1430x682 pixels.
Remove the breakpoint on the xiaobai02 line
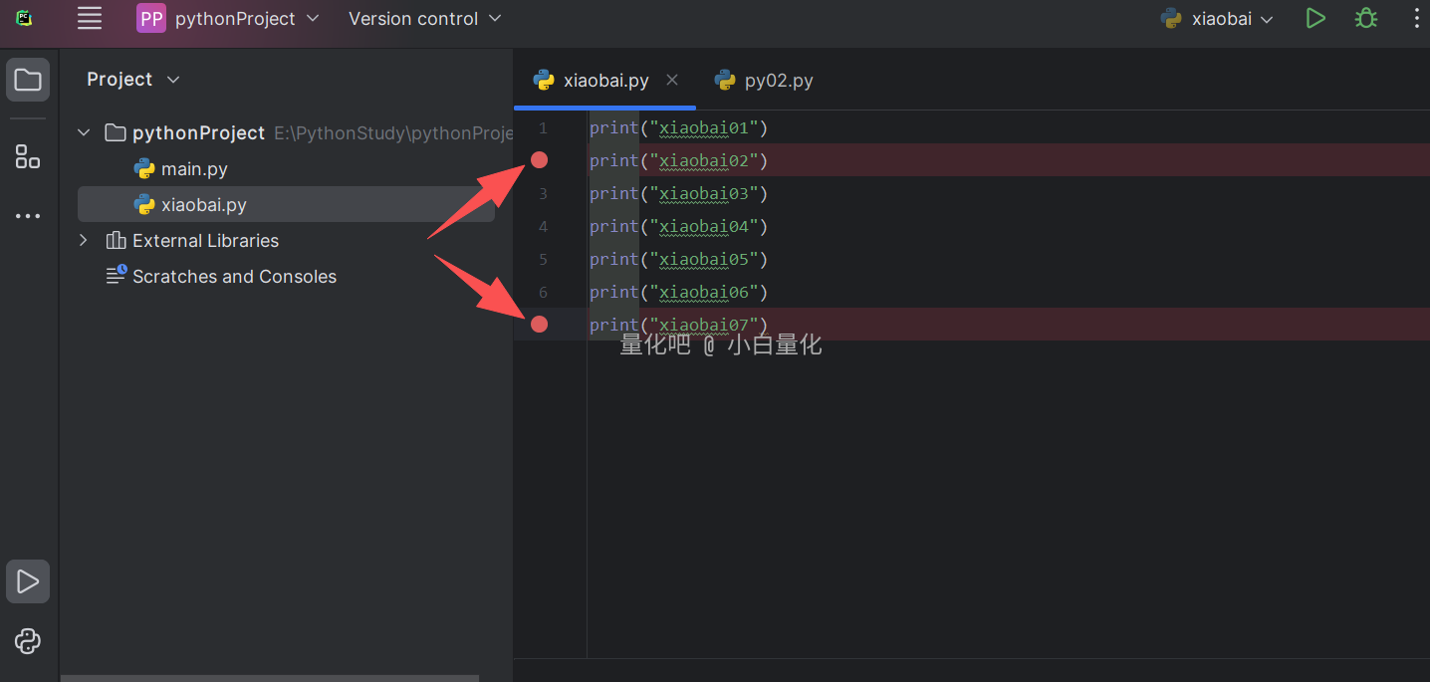pos(539,160)
